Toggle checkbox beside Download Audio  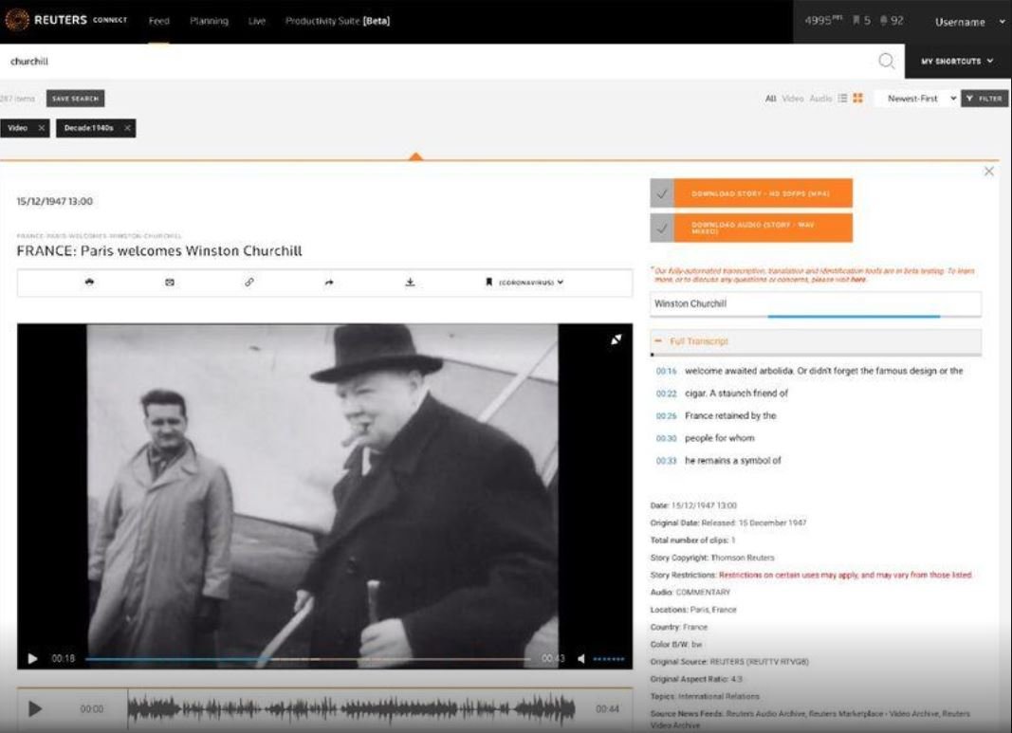pos(662,228)
